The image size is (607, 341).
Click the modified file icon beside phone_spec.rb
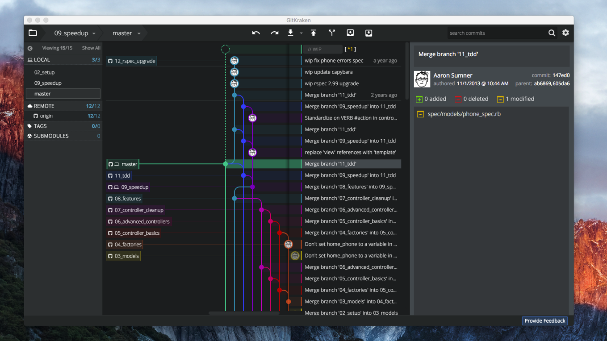420,114
